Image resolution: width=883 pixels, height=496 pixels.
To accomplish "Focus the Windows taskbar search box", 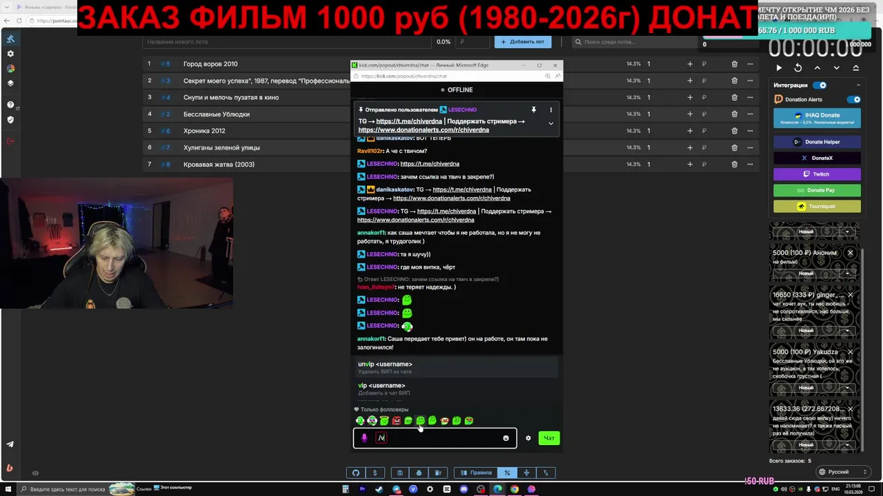I will point(69,489).
